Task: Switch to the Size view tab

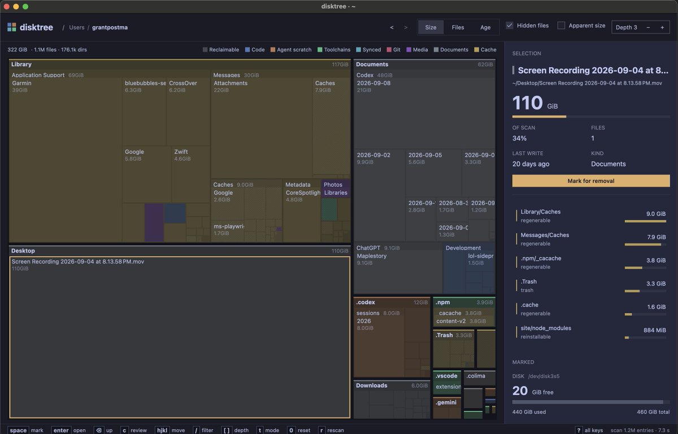Action: click(431, 27)
